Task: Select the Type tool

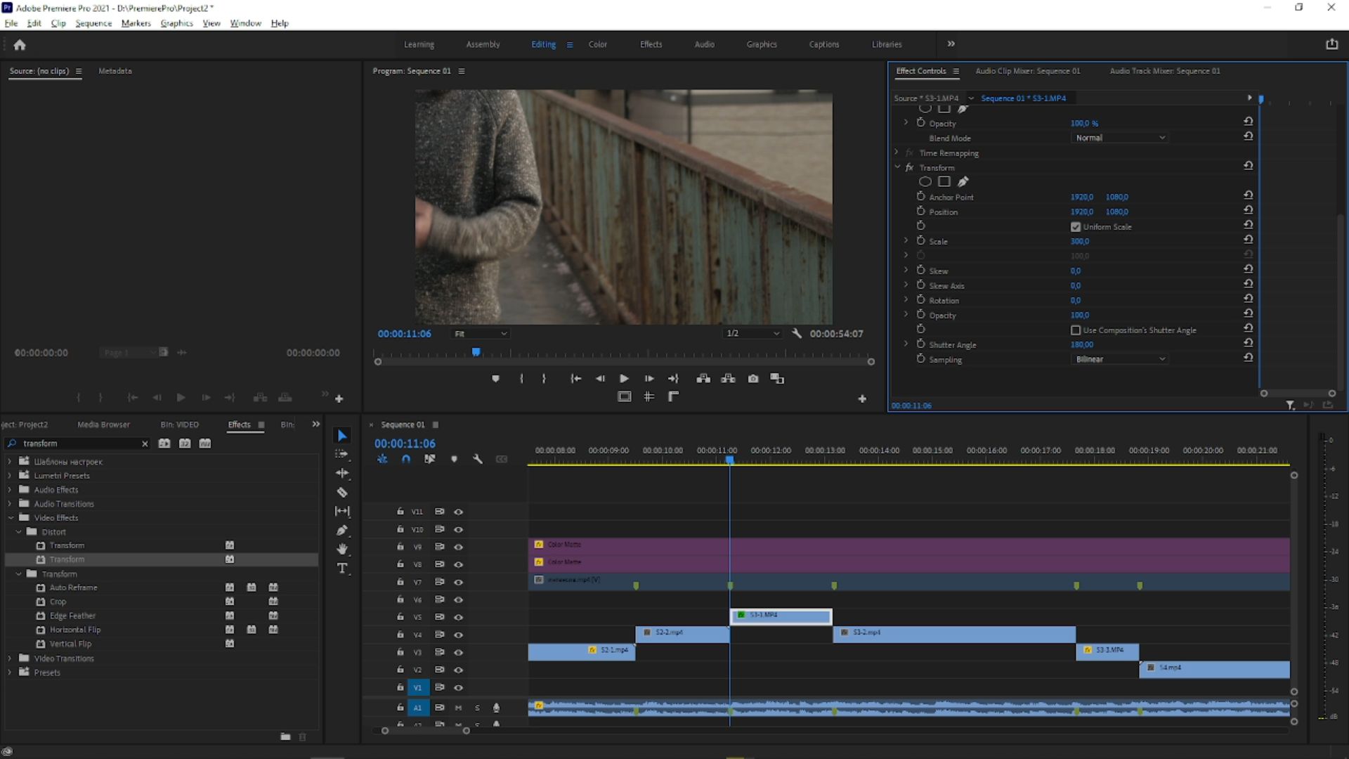Action: (342, 568)
